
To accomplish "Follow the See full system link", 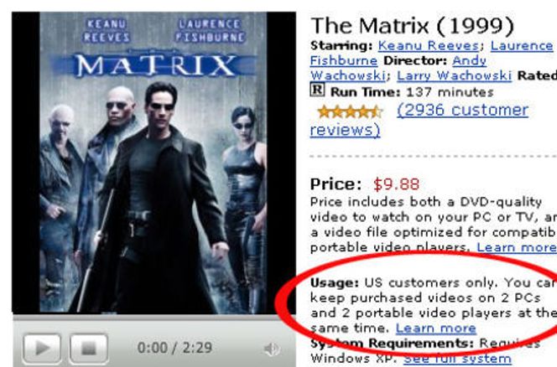I will 457,359.
